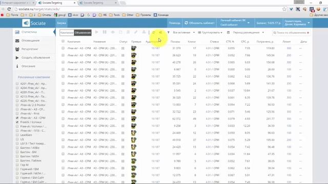The width and height of the screenshot is (328, 184).
Task: Open the Оповещения sidebar link
Action: (30, 41)
